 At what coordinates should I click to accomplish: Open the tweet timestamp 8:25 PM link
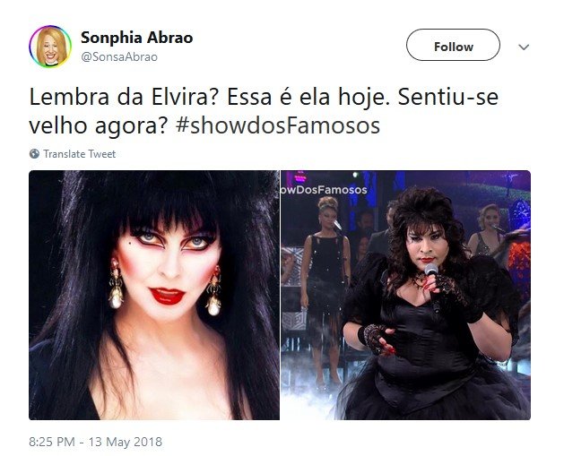pos(52,442)
